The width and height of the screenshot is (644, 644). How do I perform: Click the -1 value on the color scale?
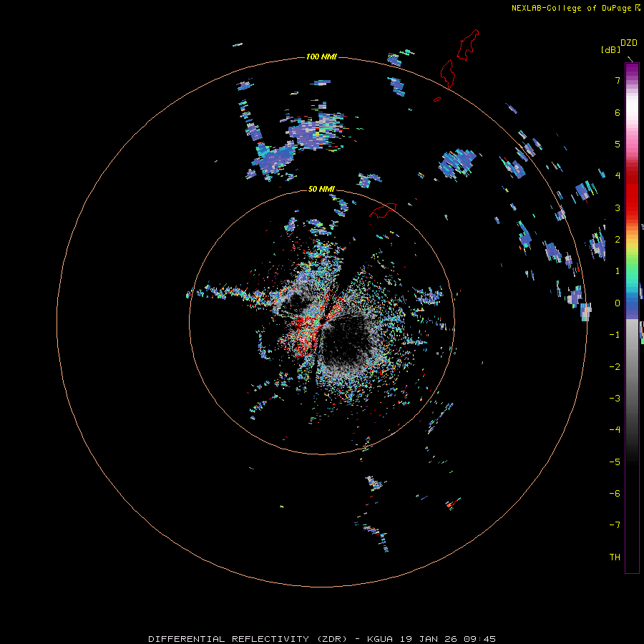615,335
